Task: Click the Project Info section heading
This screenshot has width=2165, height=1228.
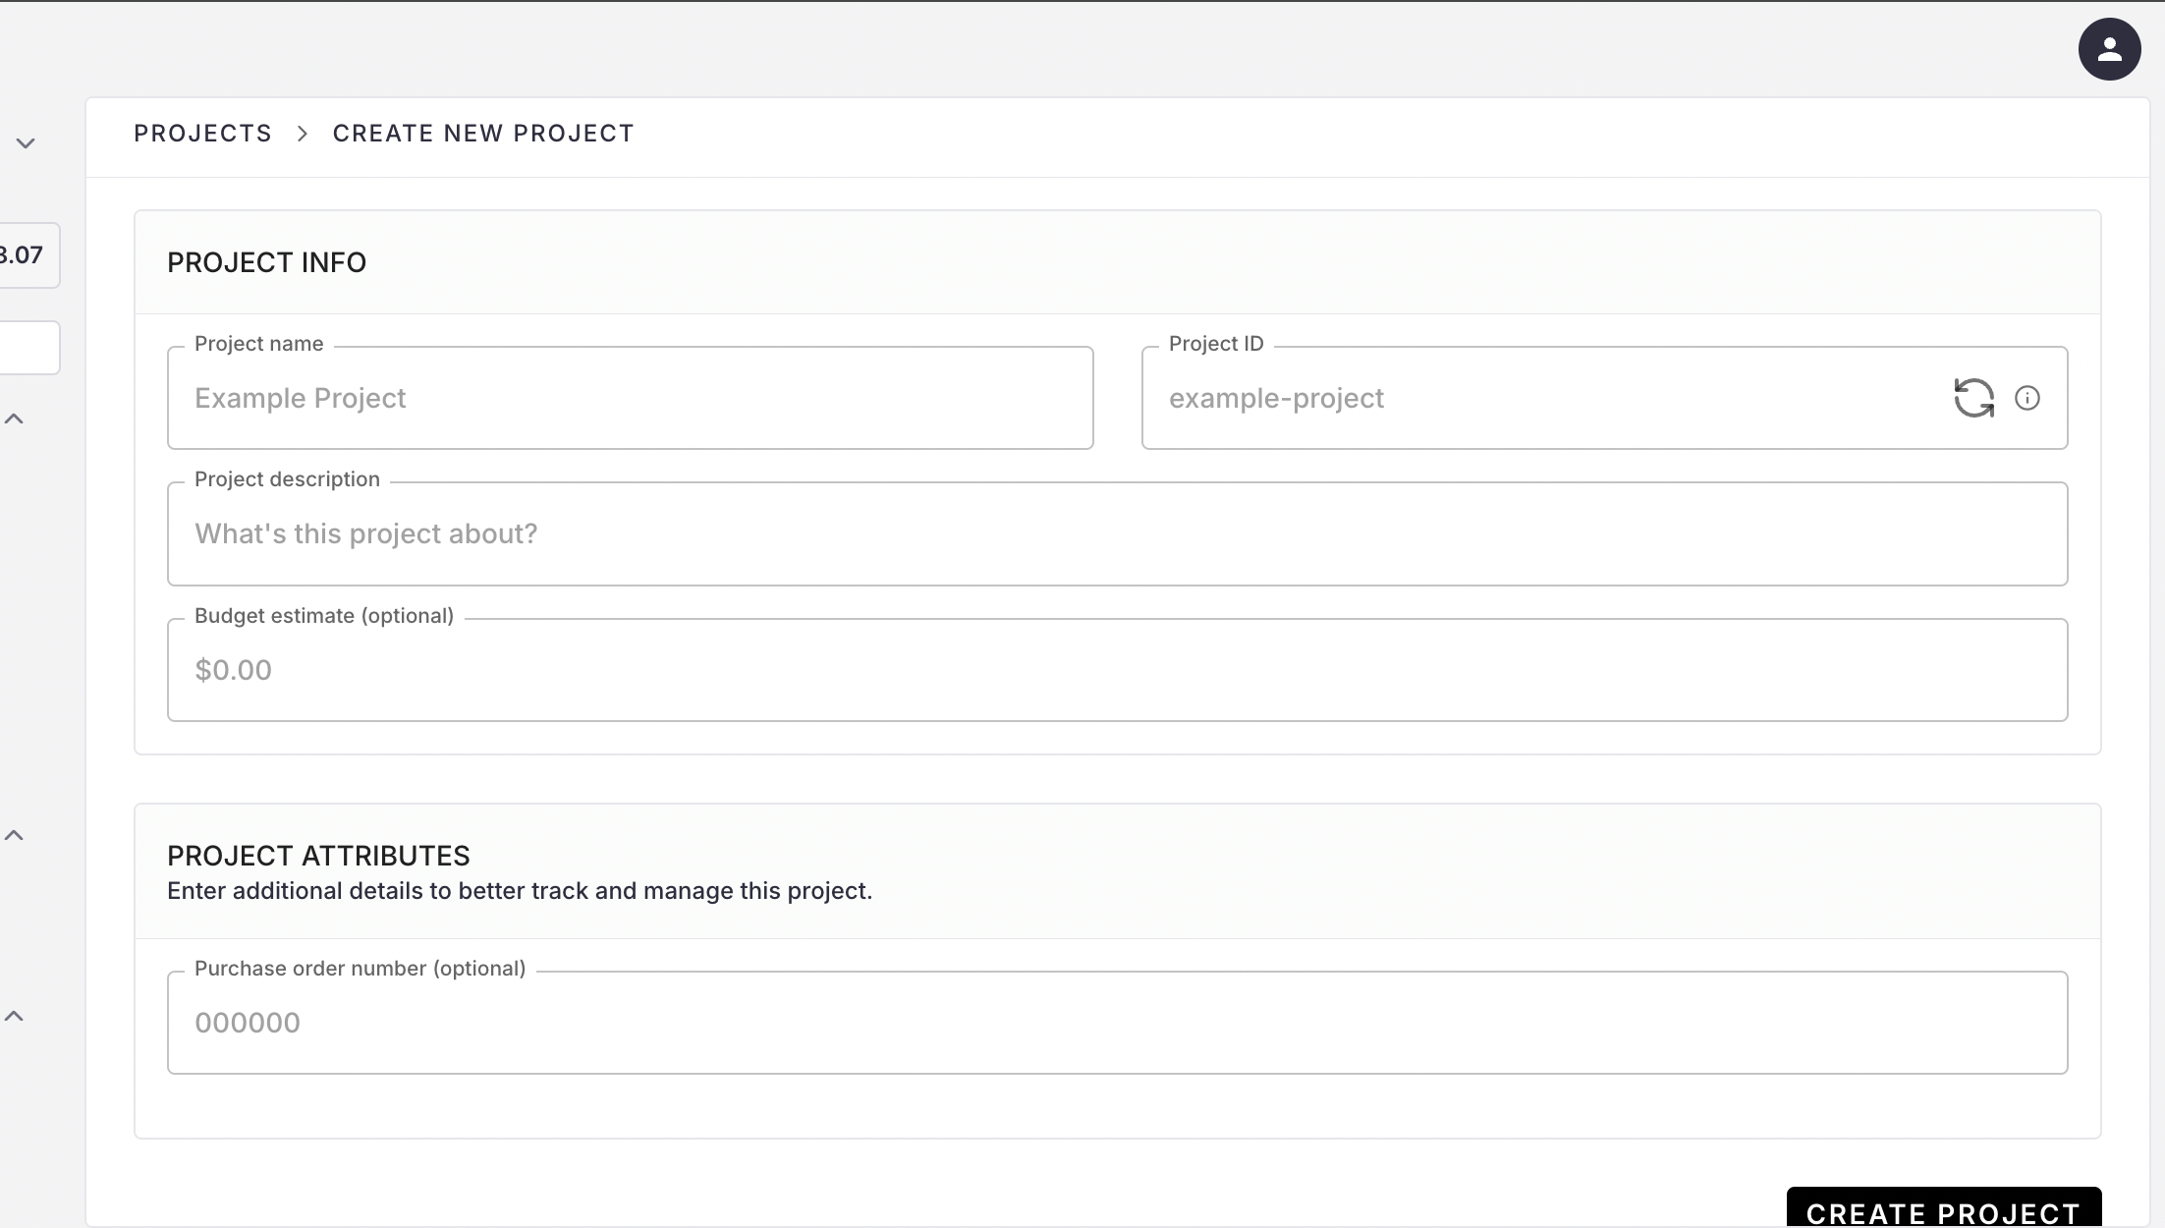Action: click(266, 262)
